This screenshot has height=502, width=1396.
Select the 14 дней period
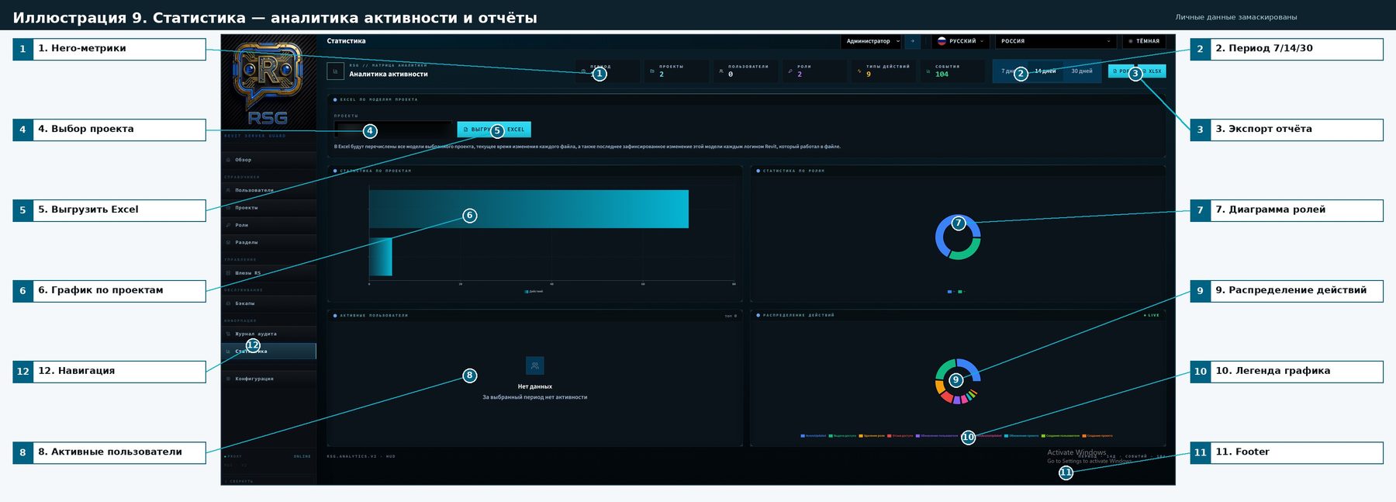click(1045, 71)
